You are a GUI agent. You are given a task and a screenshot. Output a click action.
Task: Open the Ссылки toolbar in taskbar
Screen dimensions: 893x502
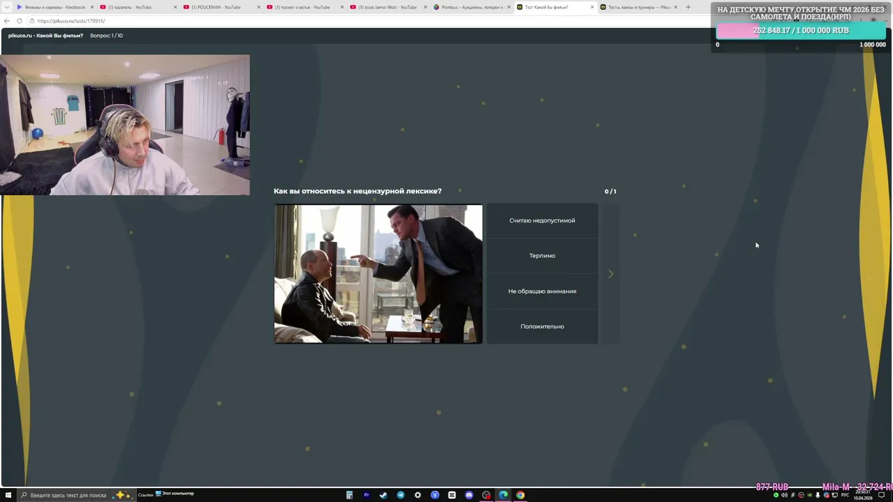(x=145, y=494)
